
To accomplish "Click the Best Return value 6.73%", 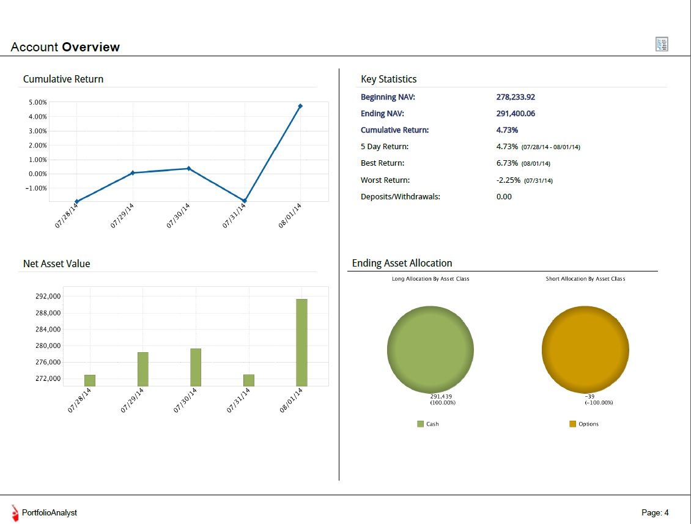I will click(507, 163).
